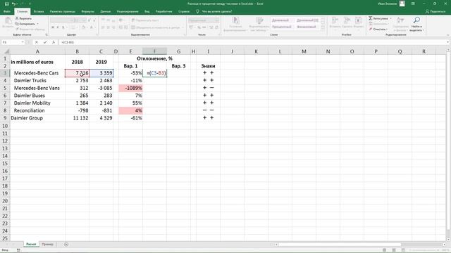This screenshot has height=253, width=451.
Task: Confirm formula entry with the checkmark icon
Action: [45, 42]
